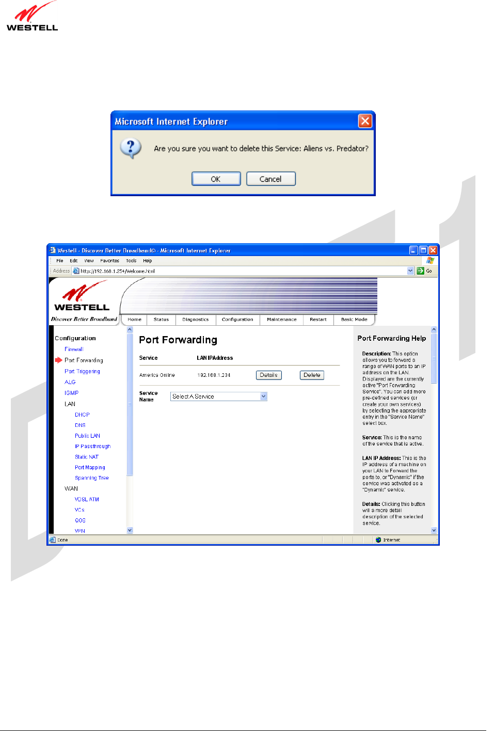Image resolution: width=494 pixels, height=731 pixels.
Task: Click Details for America Online service
Action: pyautogui.click(x=268, y=375)
